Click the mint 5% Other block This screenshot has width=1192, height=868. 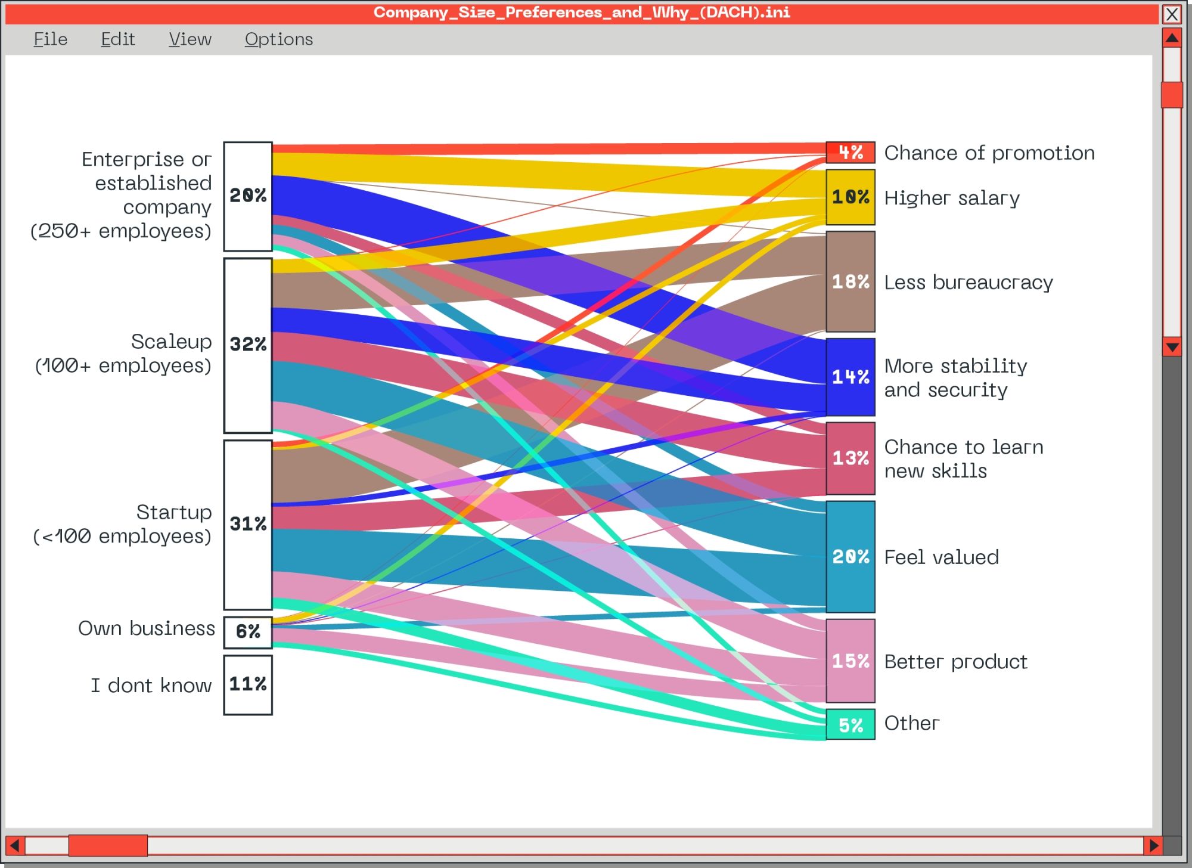point(850,724)
